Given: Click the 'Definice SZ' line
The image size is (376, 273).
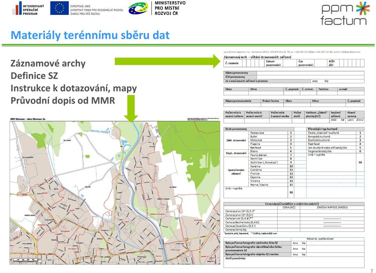Looking at the screenshot, I should (34, 75).
